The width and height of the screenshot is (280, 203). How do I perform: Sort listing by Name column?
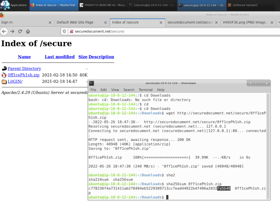[x=24, y=57]
